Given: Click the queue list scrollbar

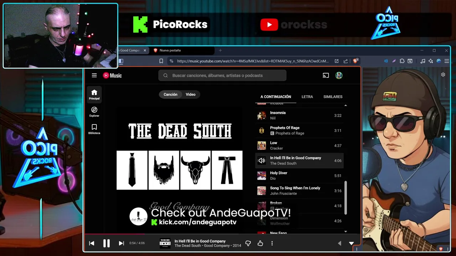Looking at the screenshot, I should pyautogui.click(x=346, y=197).
